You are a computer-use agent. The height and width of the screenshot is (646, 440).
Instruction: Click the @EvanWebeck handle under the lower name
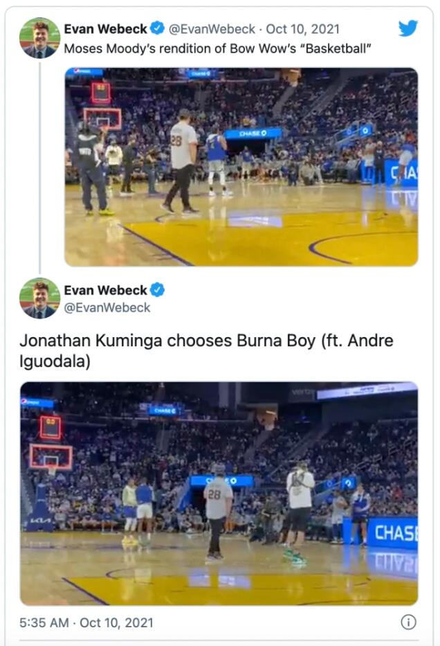click(107, 307)
